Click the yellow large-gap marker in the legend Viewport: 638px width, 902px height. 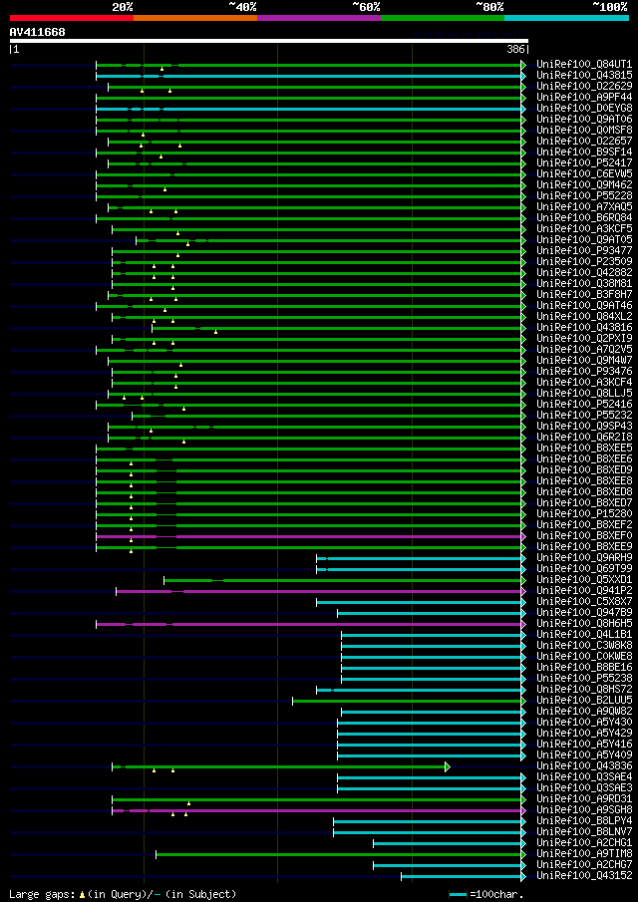[x=83, y=894]
